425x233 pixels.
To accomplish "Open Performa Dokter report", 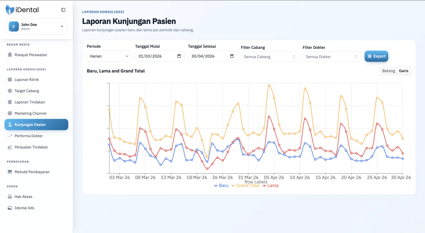I will pos(36,136).
